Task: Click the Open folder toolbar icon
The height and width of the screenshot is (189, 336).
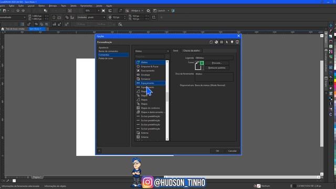Action: (x=5, y=10)
